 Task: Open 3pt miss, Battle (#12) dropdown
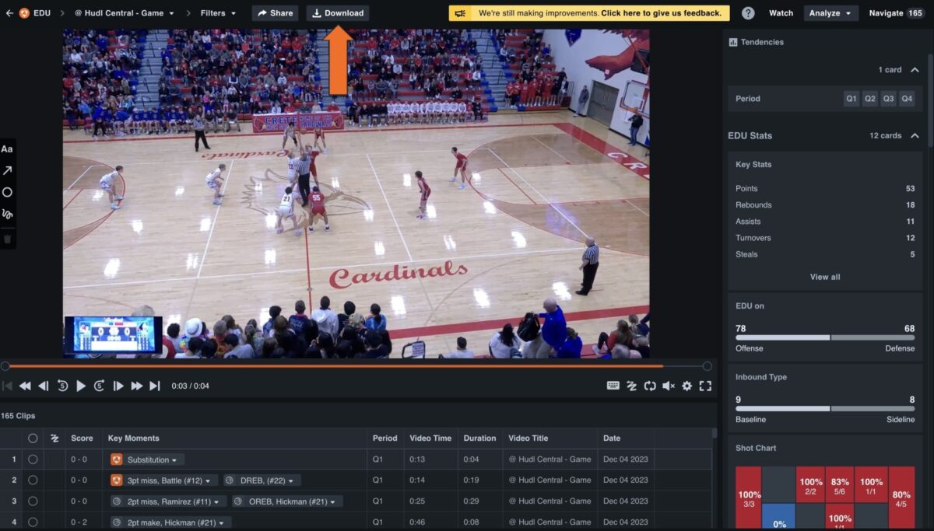click(x=163, y=480)
